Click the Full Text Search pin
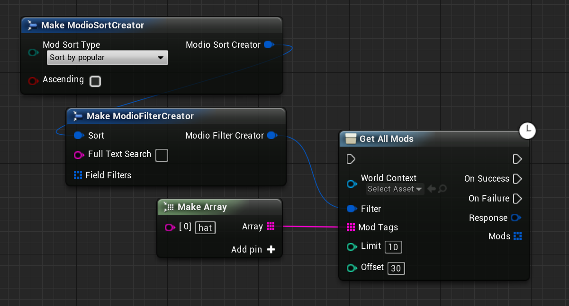 tap(79, 155)
